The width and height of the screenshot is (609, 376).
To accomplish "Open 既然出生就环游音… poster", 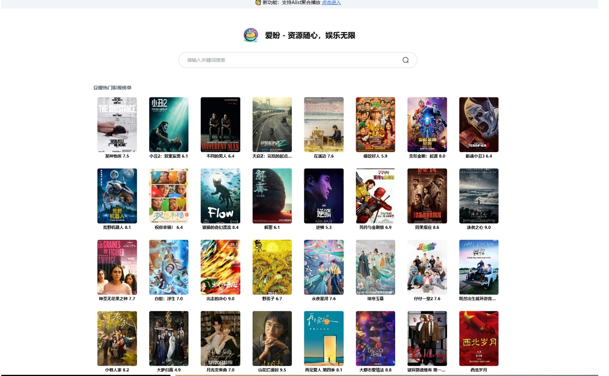I will [479, 267].
